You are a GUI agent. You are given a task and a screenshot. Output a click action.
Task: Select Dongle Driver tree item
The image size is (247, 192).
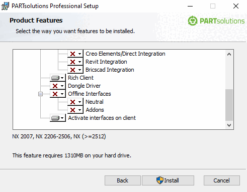pyautogui.click(x=85, y=86)
